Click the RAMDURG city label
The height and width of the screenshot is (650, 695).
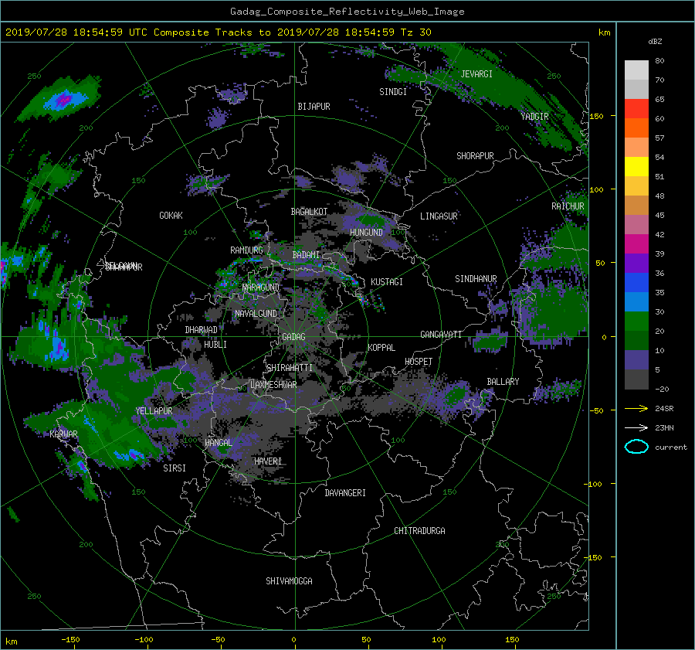coord(246,250)
